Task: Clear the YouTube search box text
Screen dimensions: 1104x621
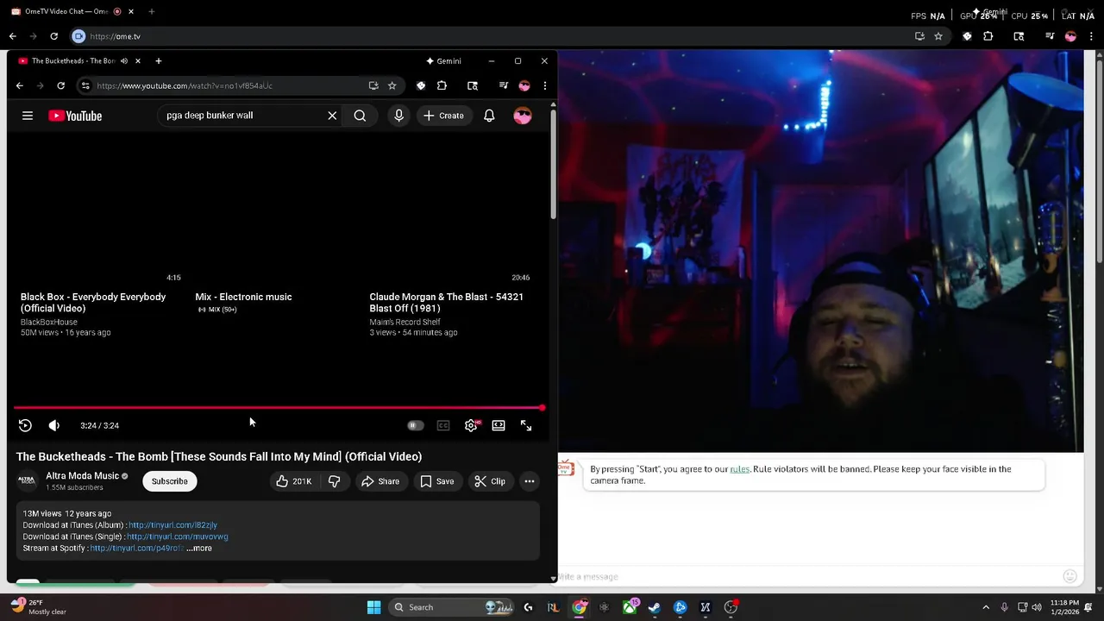Action: (332, 116)
